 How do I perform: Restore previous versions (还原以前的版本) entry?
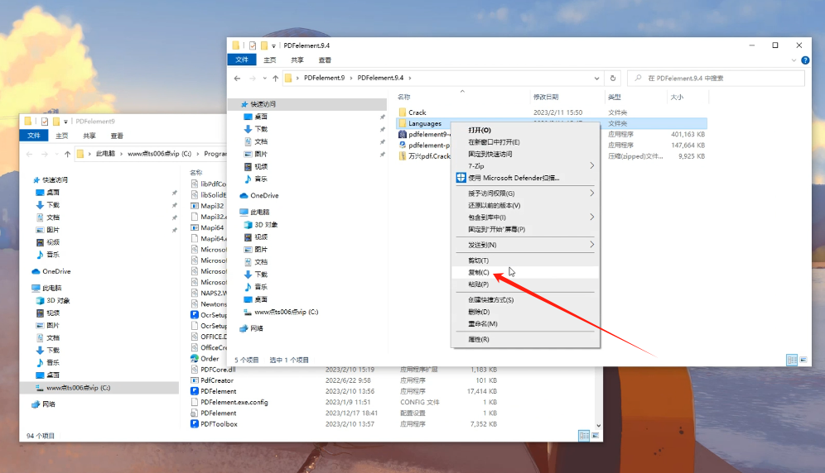point(494,206)
